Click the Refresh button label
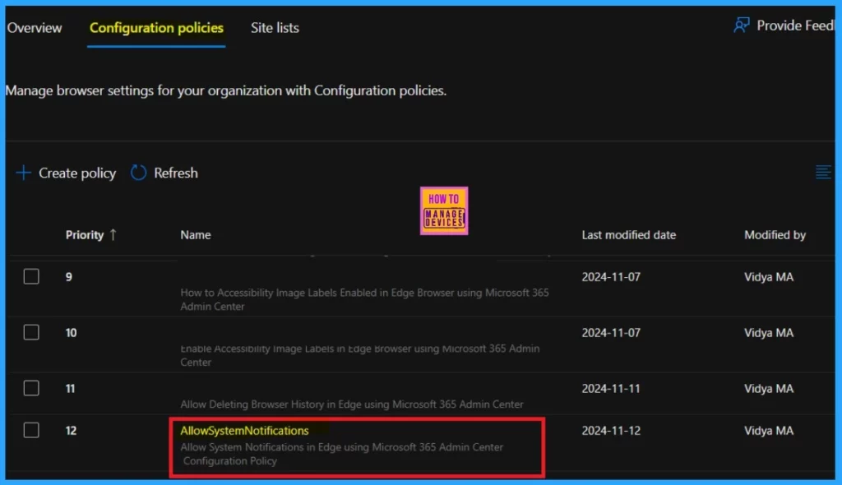The image size is (842, 485). click(176, 173)
